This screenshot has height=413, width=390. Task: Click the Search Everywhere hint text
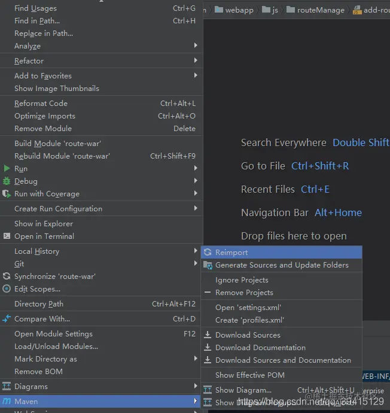tap(284, 142)
